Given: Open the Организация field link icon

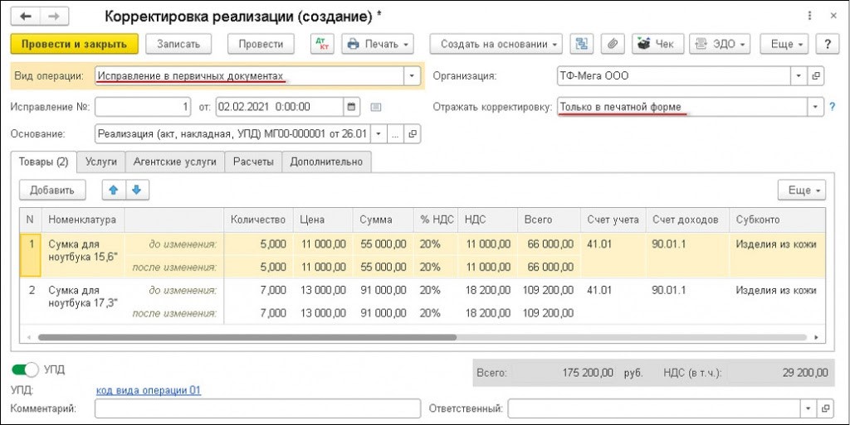Looking at the screenshot, I should (816, 76).
